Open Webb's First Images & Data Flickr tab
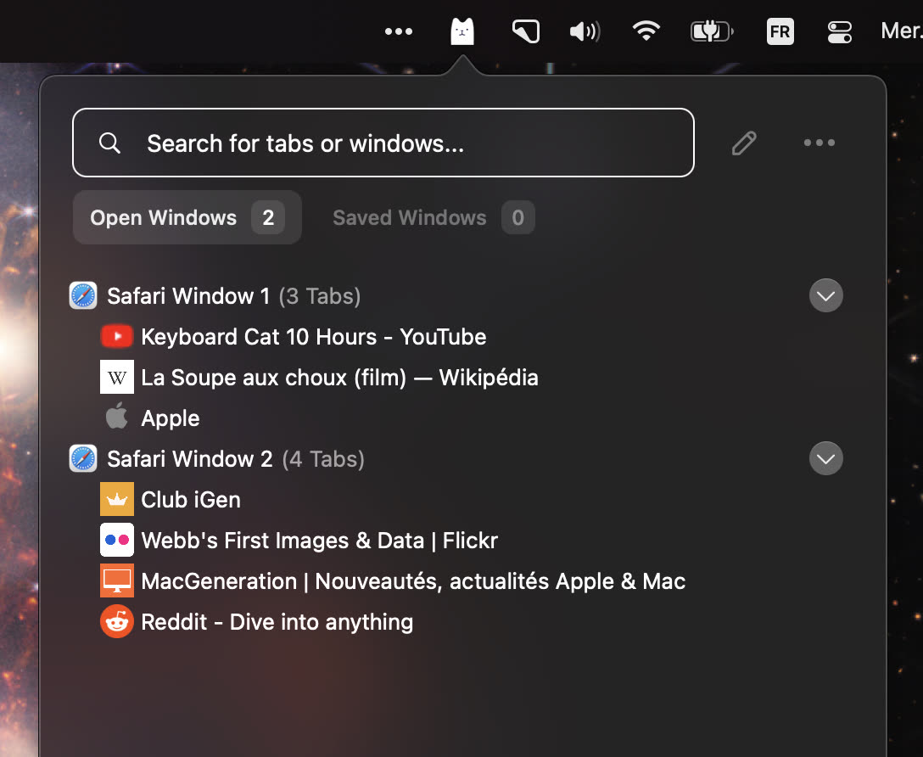The width and height of the screenshot is (923, 757). tap(299, 541)
